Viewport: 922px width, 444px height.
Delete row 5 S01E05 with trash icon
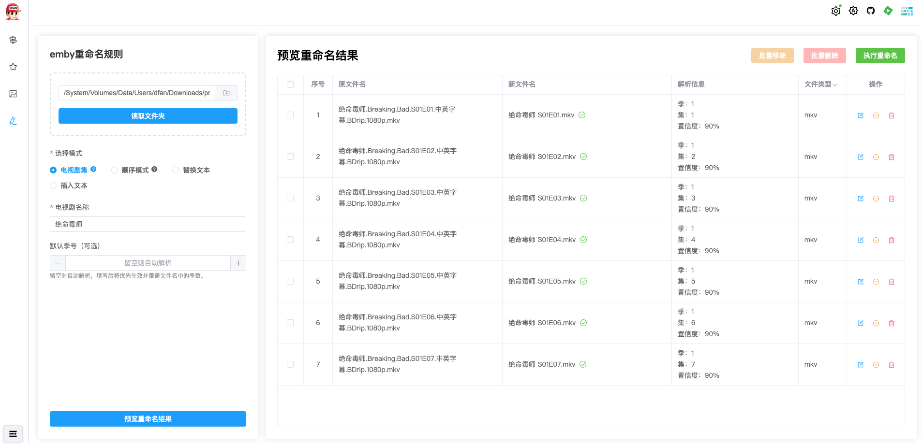coord(892,282)
